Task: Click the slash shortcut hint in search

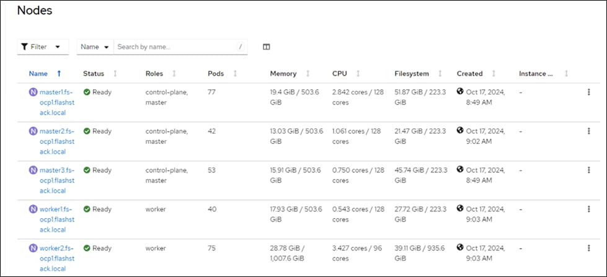Action: pos(241,47)
